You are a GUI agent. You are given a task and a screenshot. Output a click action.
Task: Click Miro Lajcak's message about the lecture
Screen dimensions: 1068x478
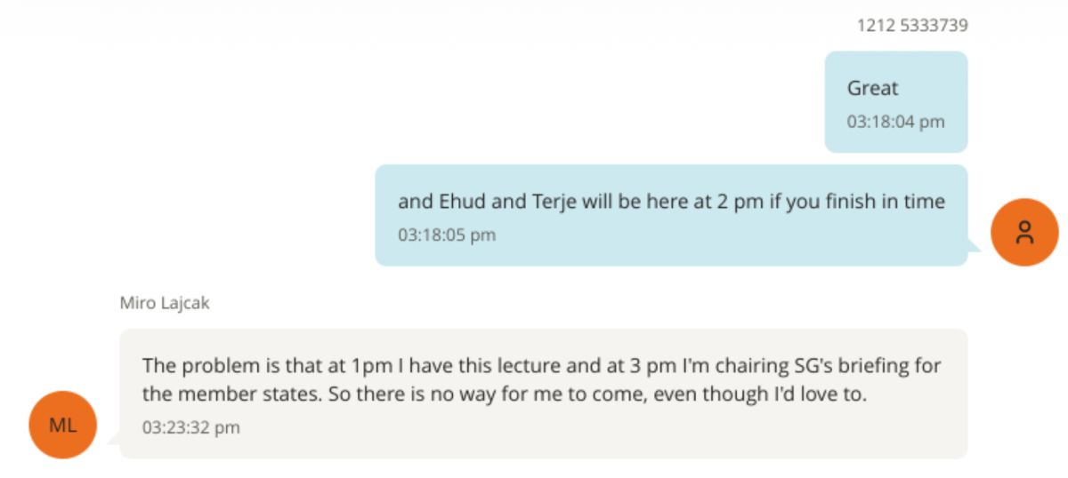click(543, 380)
